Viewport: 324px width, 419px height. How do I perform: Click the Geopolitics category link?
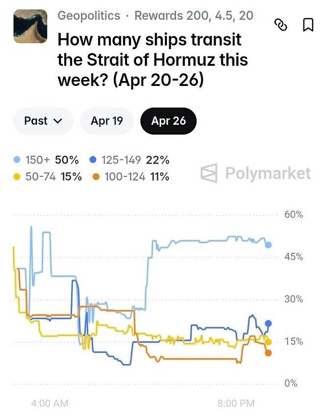tap(89, 16)
